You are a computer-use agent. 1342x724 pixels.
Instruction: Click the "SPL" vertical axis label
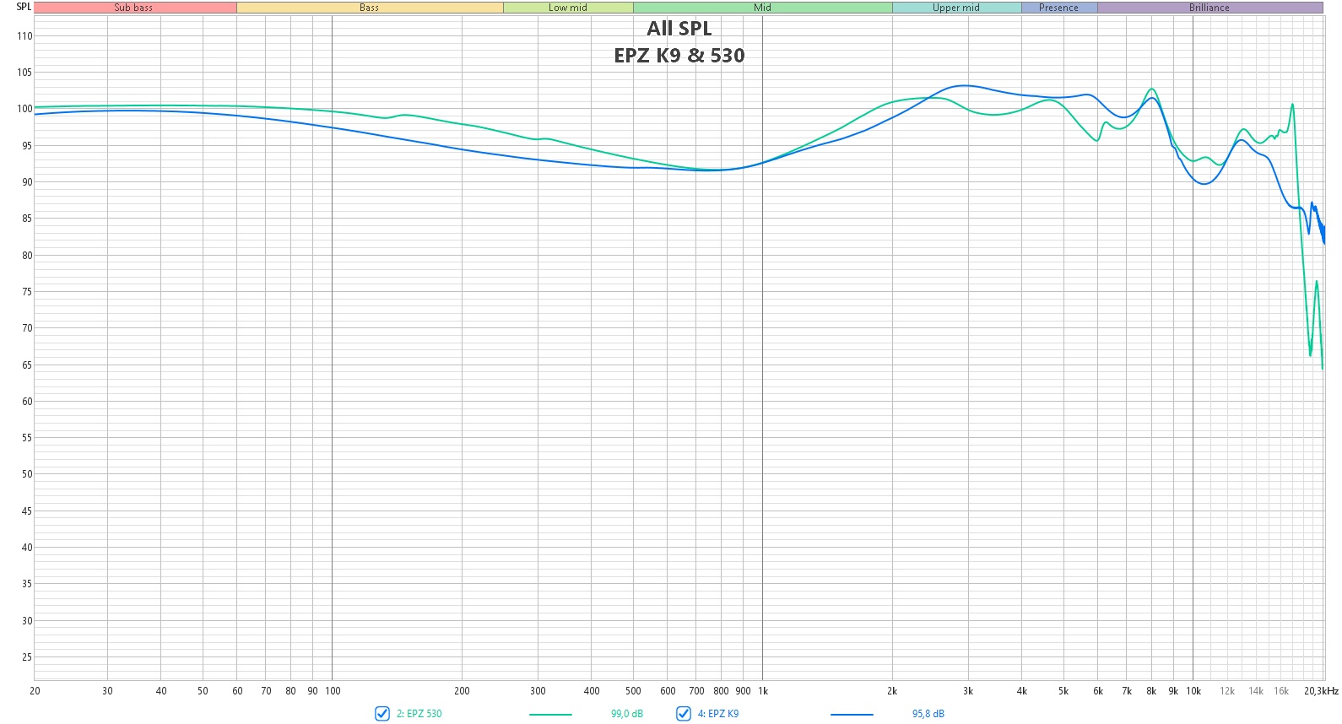click(x=24, y=7)
